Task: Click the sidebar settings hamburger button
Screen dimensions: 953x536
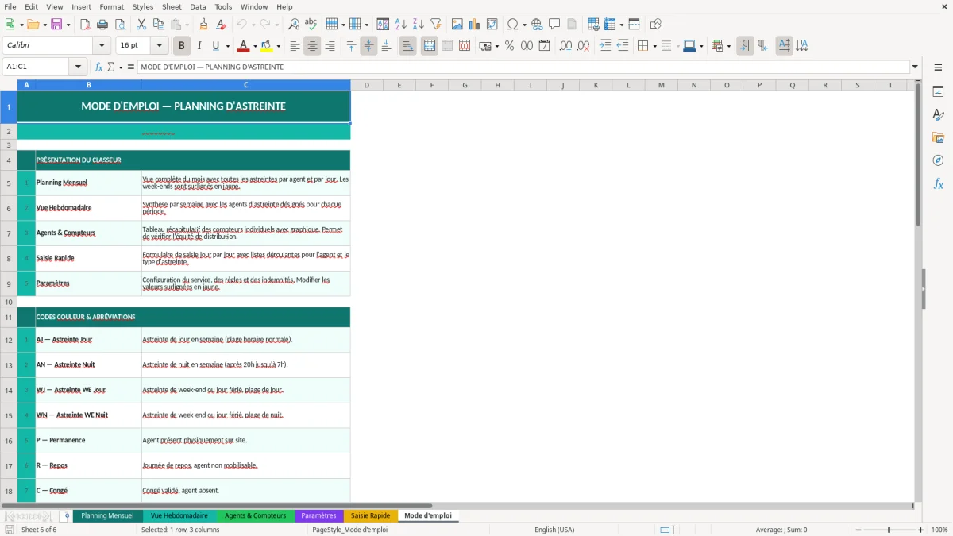Action: (x=938, y=67)
